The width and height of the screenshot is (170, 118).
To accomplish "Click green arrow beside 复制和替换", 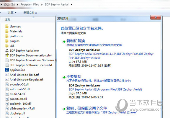I will click(64, 42).
